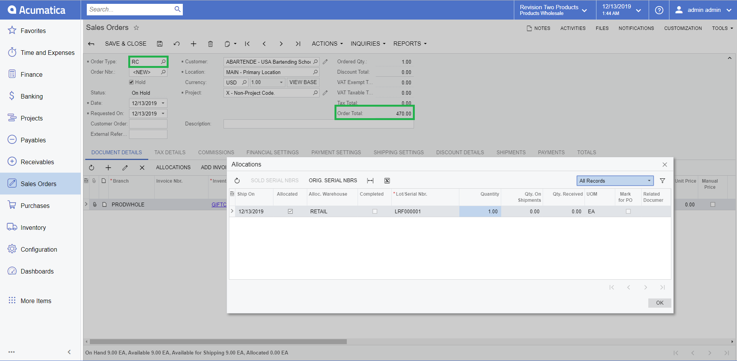Image resolution: width=737 pixels, height=361 pixels.
Task: Edit the customer with pencil icon
Action: 325,62
